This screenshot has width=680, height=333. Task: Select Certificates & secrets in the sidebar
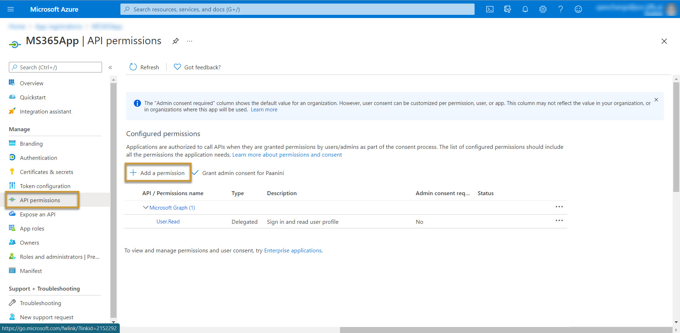(46, 171)
